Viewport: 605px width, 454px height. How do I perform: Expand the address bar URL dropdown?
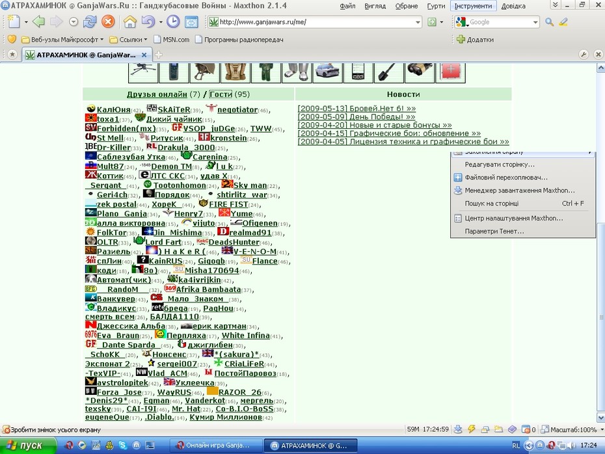418,22
